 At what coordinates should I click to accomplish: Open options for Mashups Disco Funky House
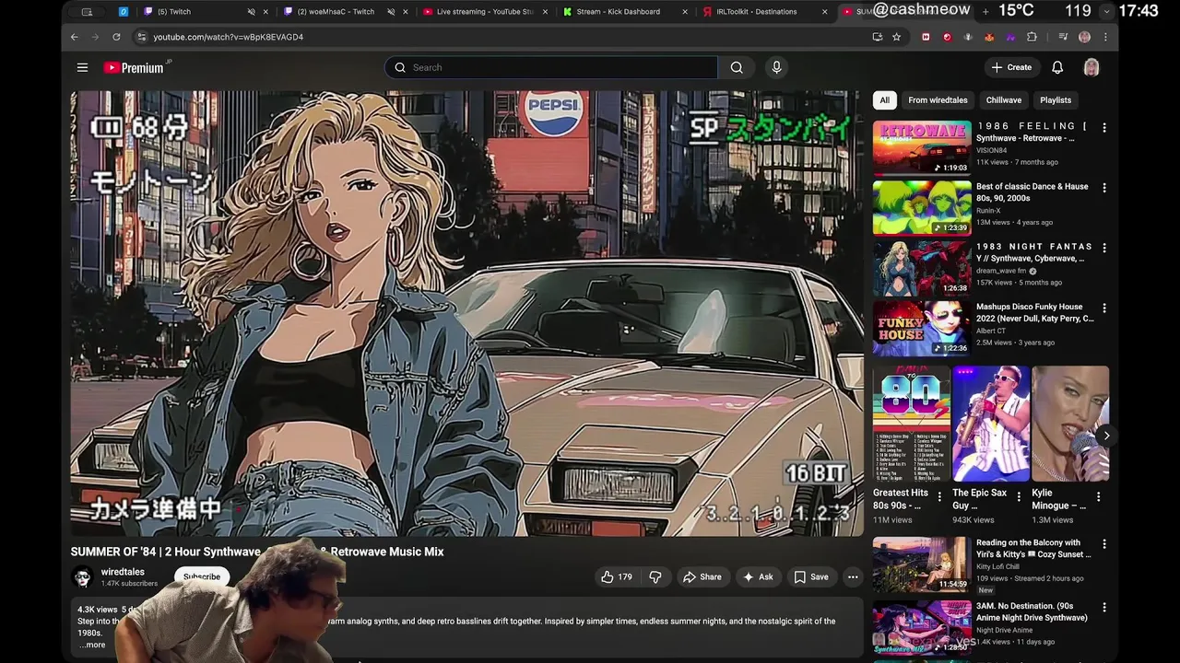click(x=1104, y=308)
